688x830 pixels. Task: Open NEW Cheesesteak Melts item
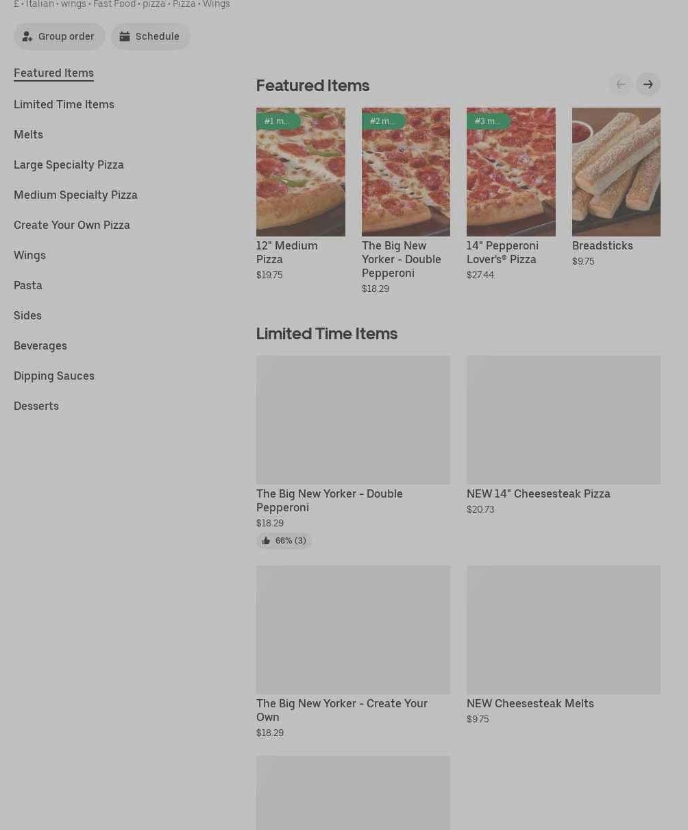coord(563,646)
